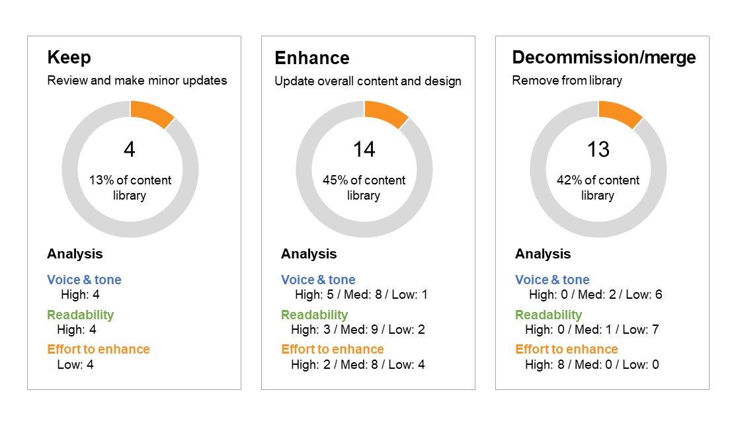Select the Enhance card title

311,58
